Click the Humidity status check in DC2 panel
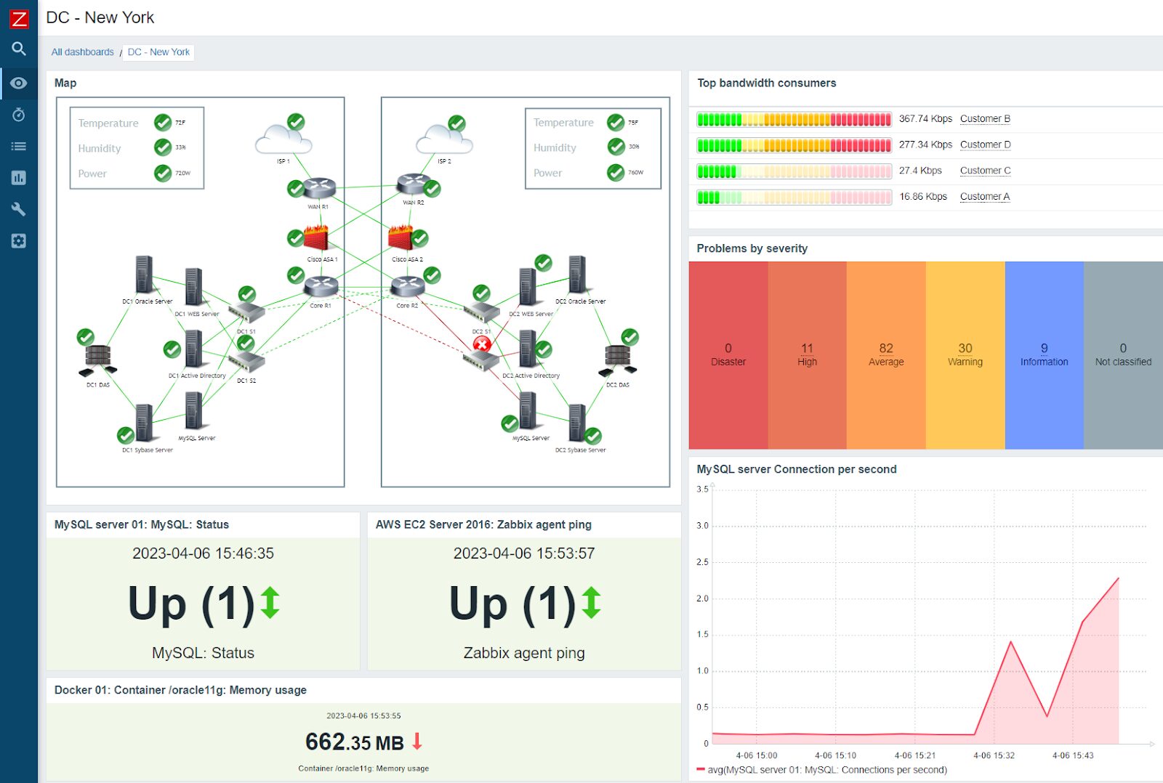This screenshot has width=1163, height=783. (616, 147)
